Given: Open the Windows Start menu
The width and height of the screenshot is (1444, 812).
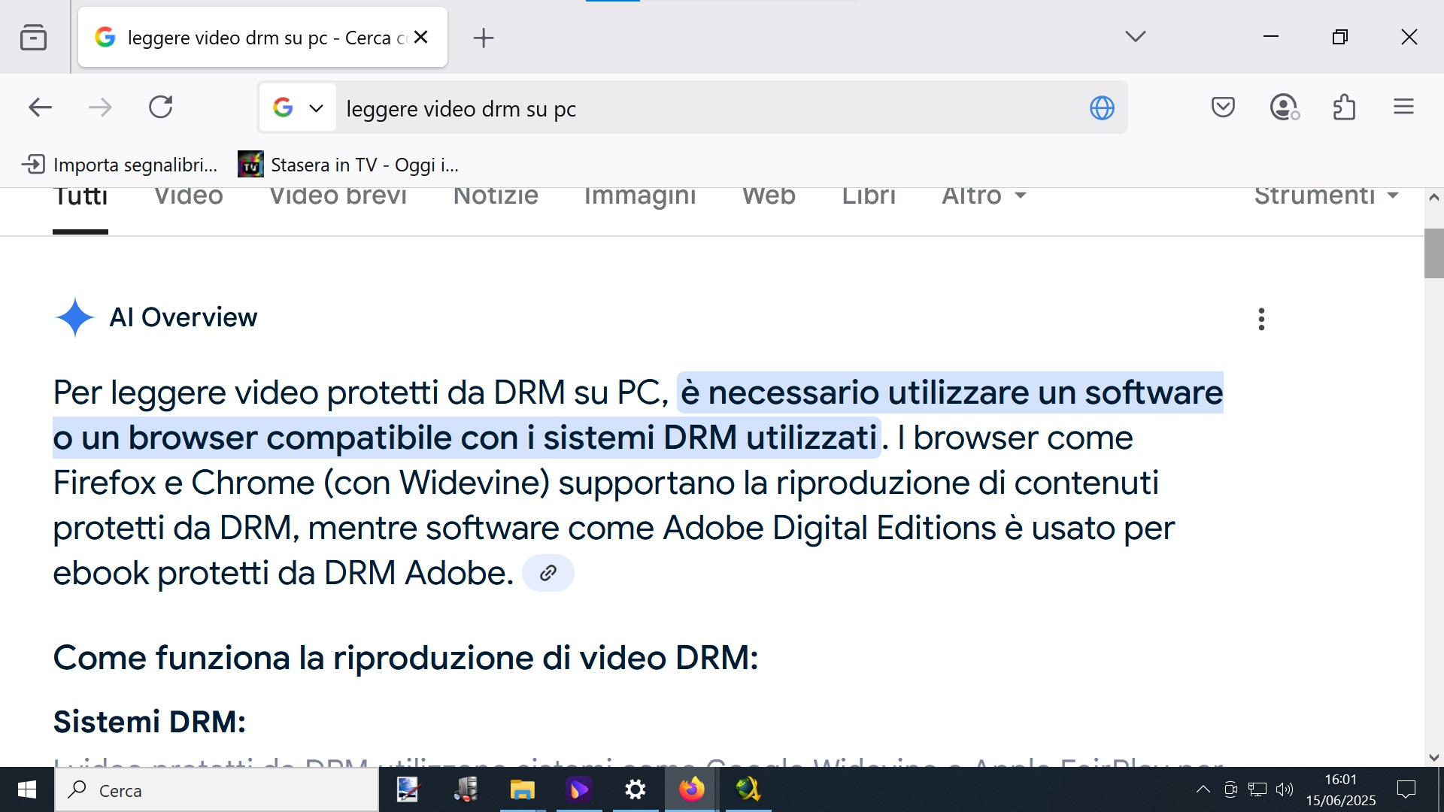Looking at the screenshot, I should (27, 789).
